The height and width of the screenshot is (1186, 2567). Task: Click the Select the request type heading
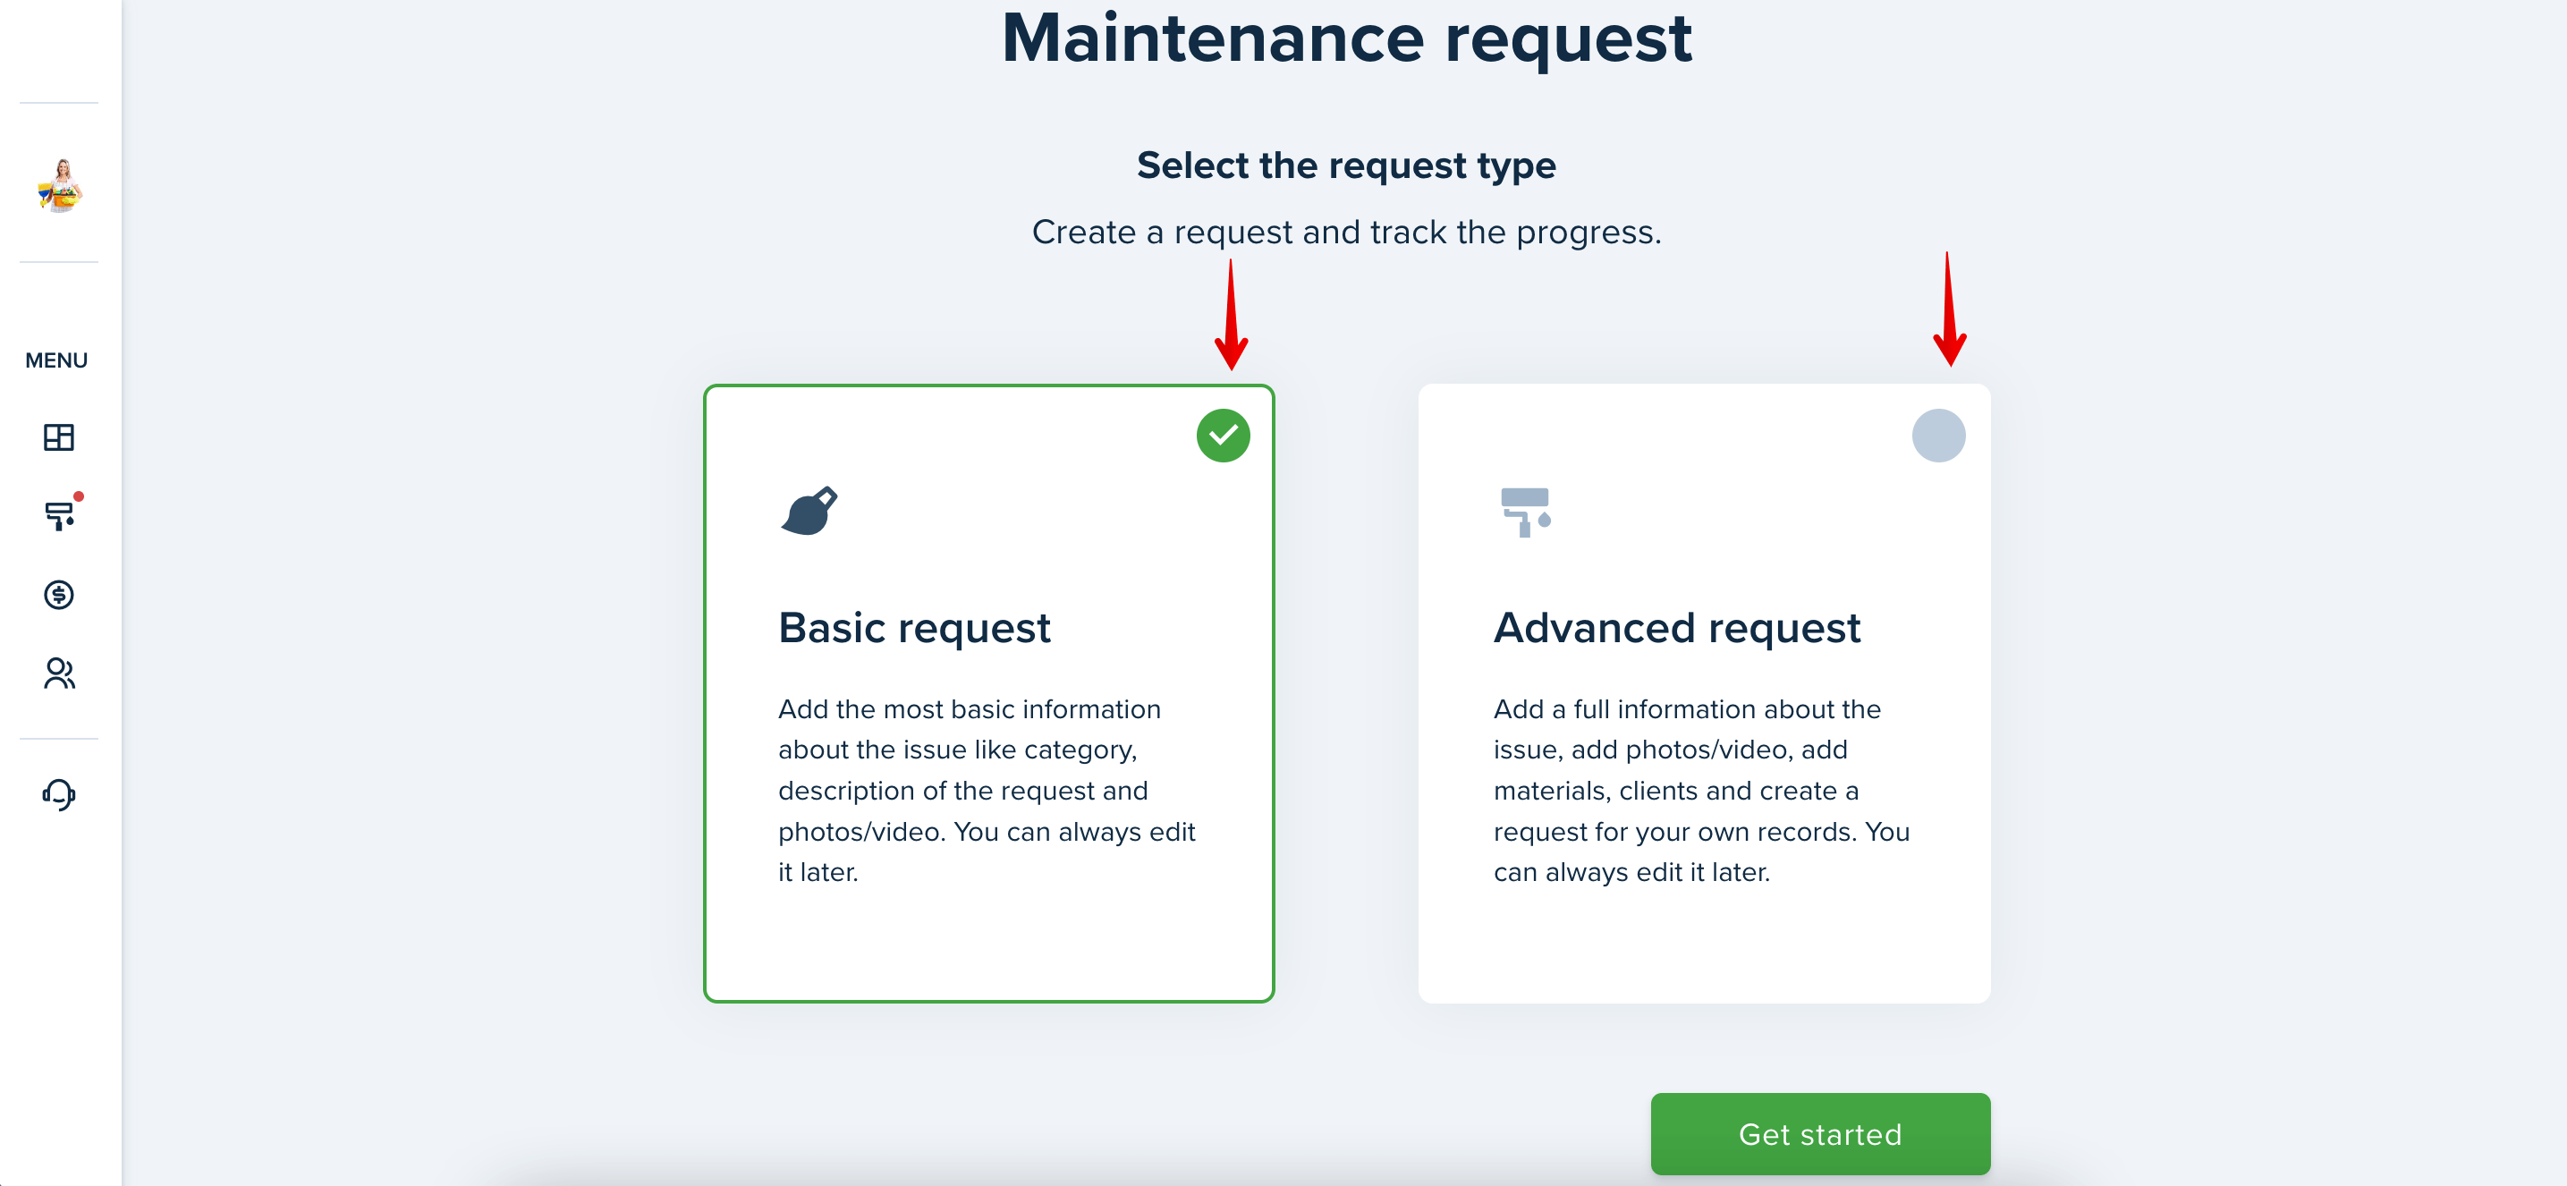[x=1346, y=165]
